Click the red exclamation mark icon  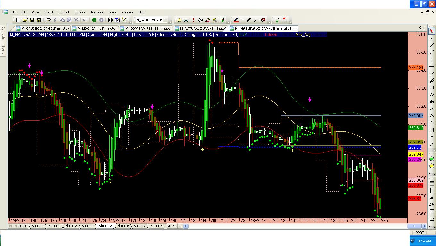(x=194, y=20)
